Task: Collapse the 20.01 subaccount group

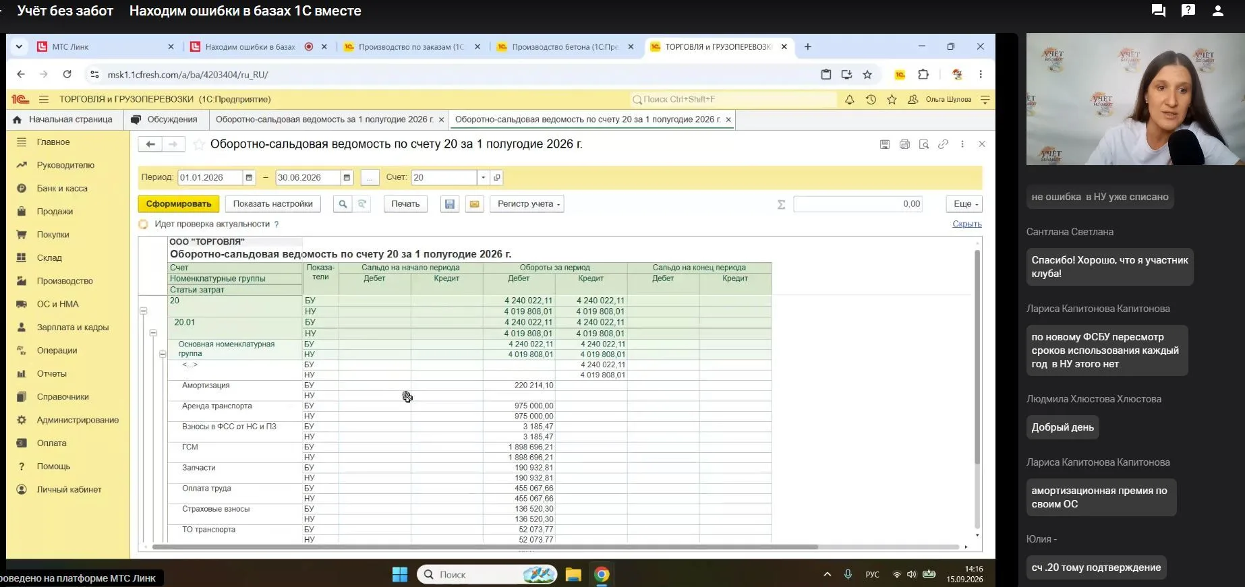Action: click(153, 333)
